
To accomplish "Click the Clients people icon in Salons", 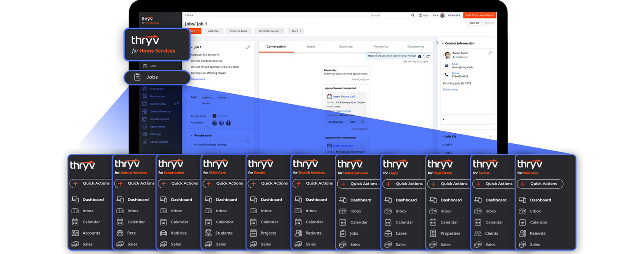I will [x=478, y=233].
